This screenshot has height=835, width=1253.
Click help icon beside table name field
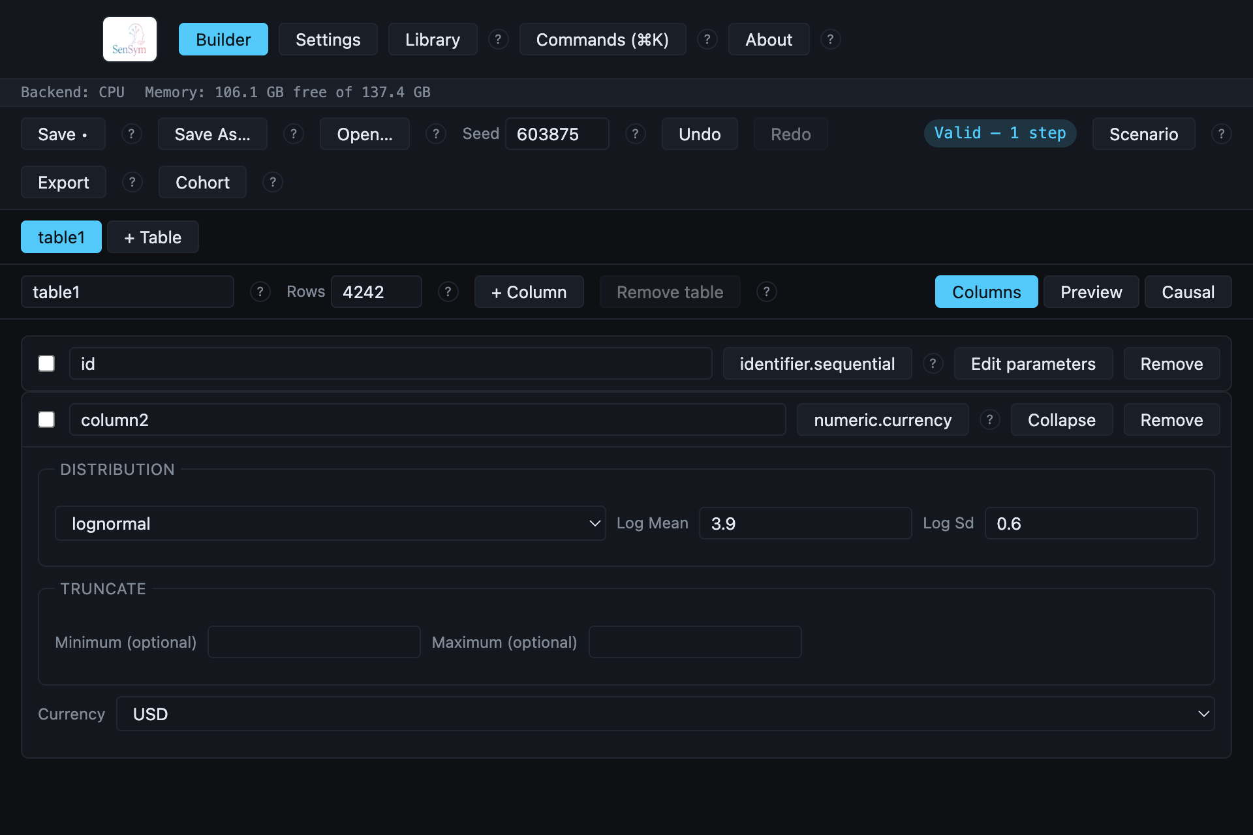(260, 292)
